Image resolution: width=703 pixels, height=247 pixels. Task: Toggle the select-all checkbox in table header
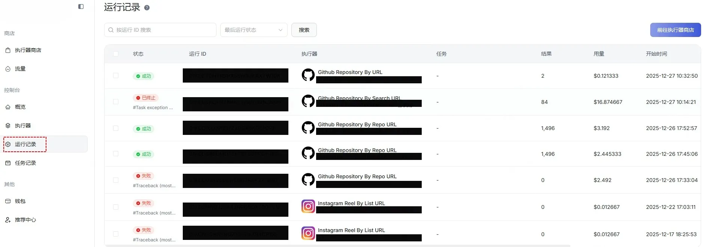click(x=116, y=54)
